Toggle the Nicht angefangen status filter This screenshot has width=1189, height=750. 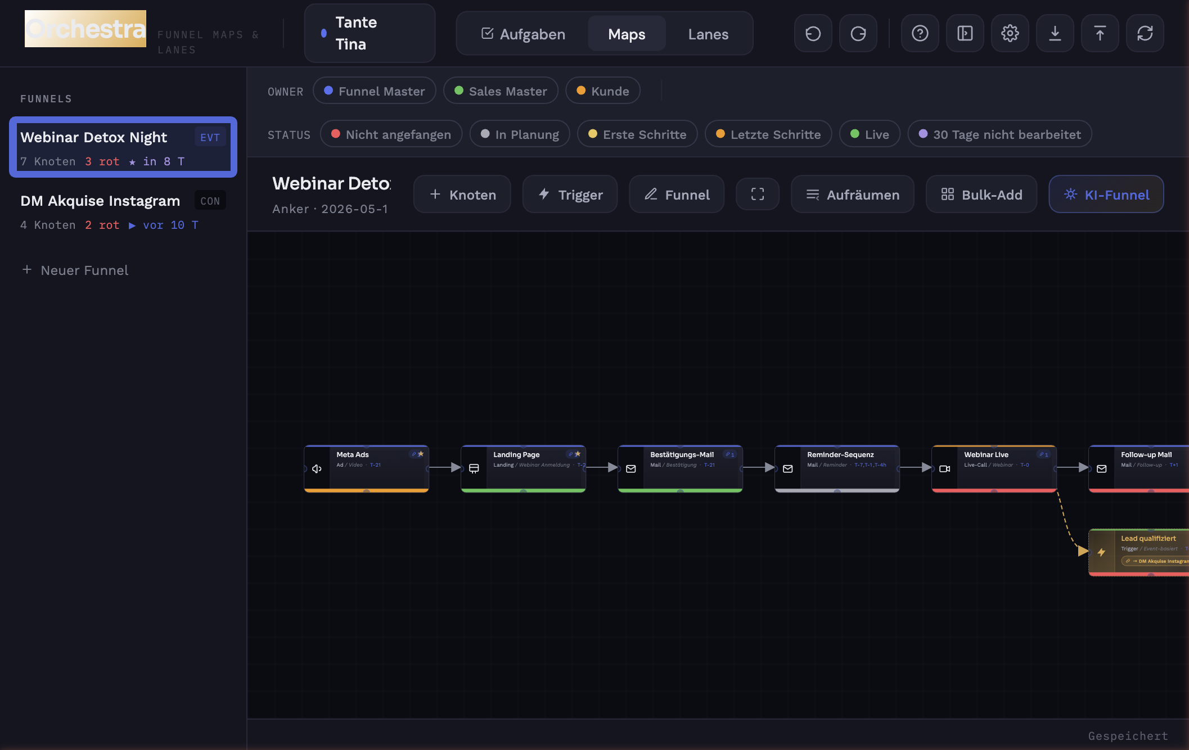tap(391, 134)
